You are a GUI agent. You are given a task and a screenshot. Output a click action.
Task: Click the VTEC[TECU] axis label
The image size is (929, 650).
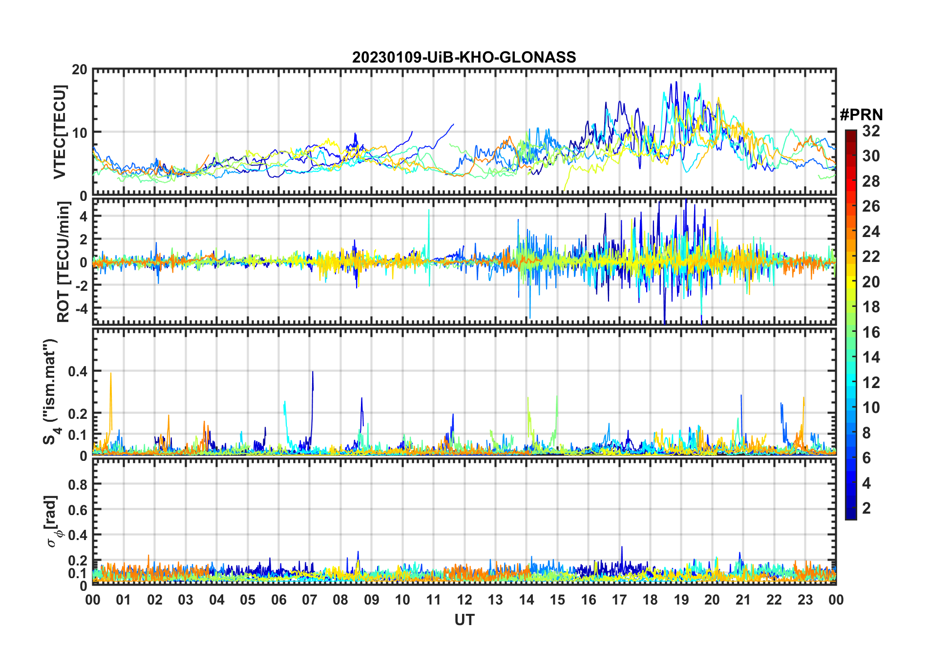tap(60, 132)
